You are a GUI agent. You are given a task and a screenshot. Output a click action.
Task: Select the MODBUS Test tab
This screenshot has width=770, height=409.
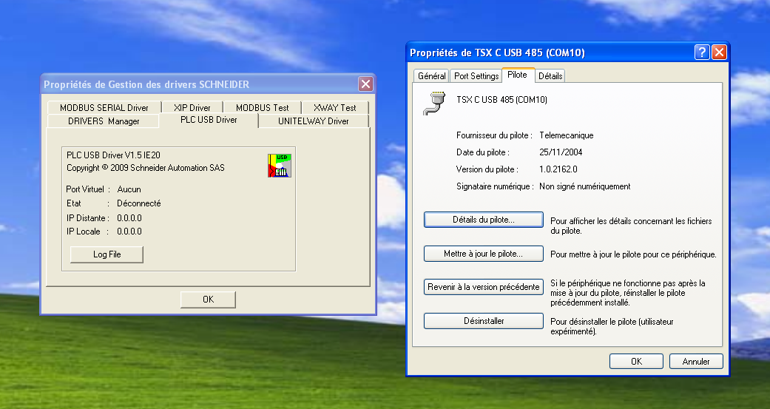click(262, 108)
